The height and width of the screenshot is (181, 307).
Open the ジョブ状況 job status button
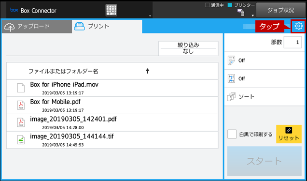(281, 10)
